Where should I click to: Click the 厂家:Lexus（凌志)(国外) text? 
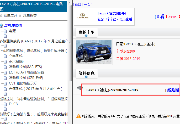[135, 44]
